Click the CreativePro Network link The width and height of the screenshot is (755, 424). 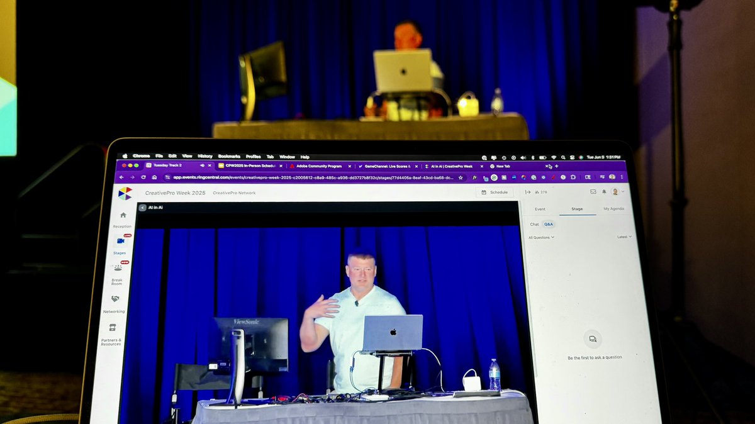[x=234, y=193]
